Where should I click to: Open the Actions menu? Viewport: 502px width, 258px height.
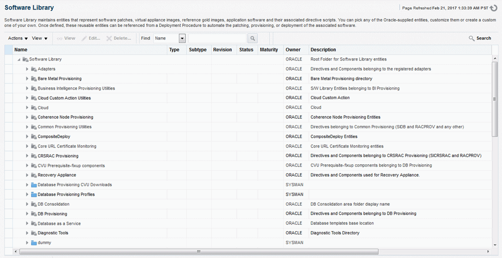[18, 38]
